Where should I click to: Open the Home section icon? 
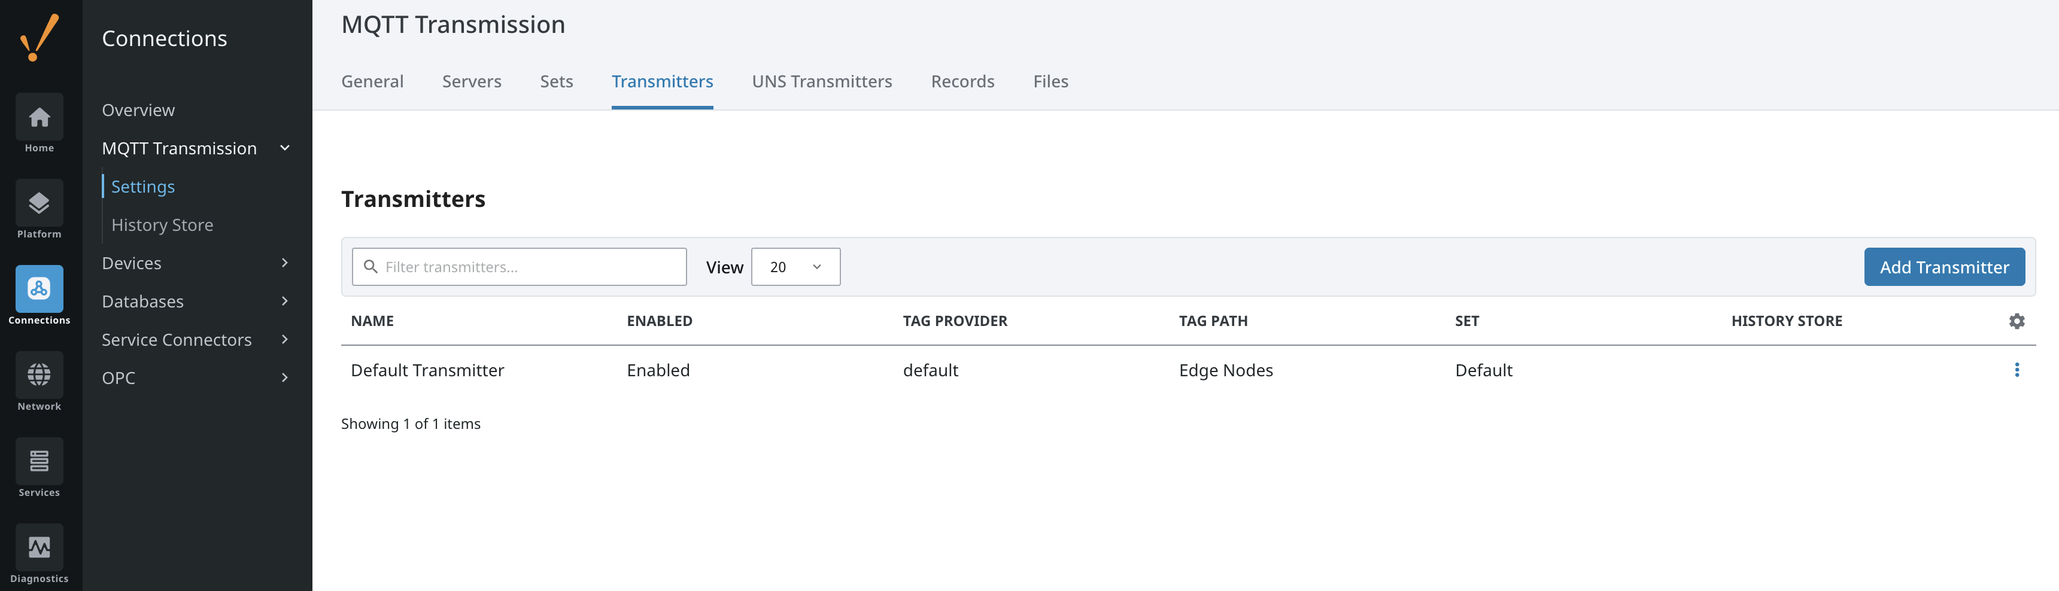39,118
